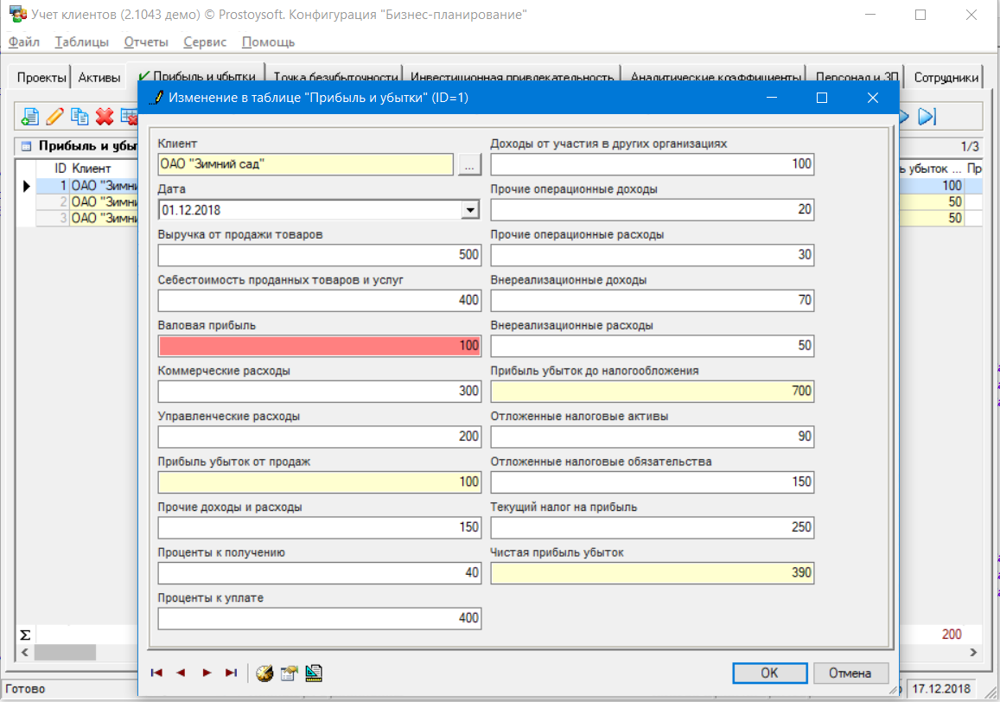Click the form settings icon with hand

pyautogui.click(x=289, y=673)
